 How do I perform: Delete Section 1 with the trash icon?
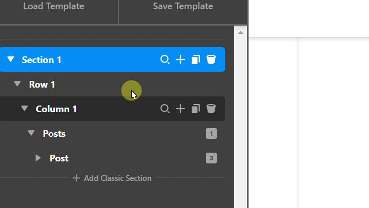coord(211,60)
